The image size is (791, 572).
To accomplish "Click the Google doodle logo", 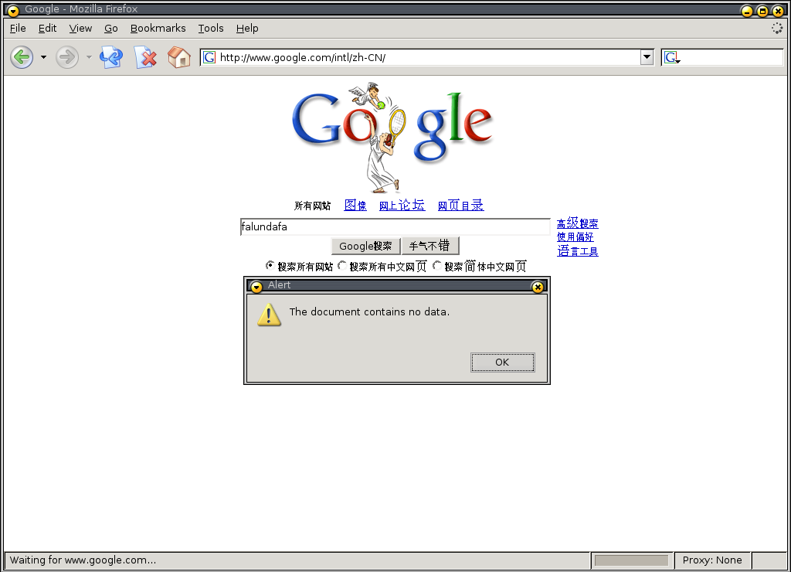I will coord(392,138).
